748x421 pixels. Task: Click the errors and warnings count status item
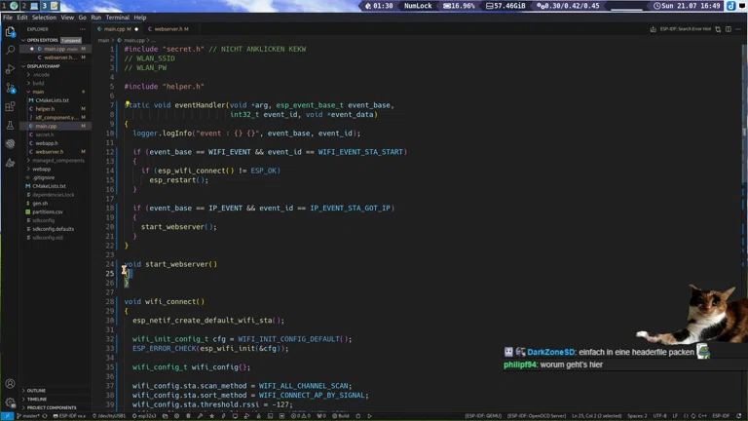point(301,416)
